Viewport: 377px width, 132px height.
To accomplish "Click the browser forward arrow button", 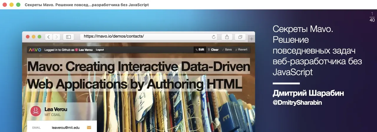I will pyautogui.click(x=57, y=37).
